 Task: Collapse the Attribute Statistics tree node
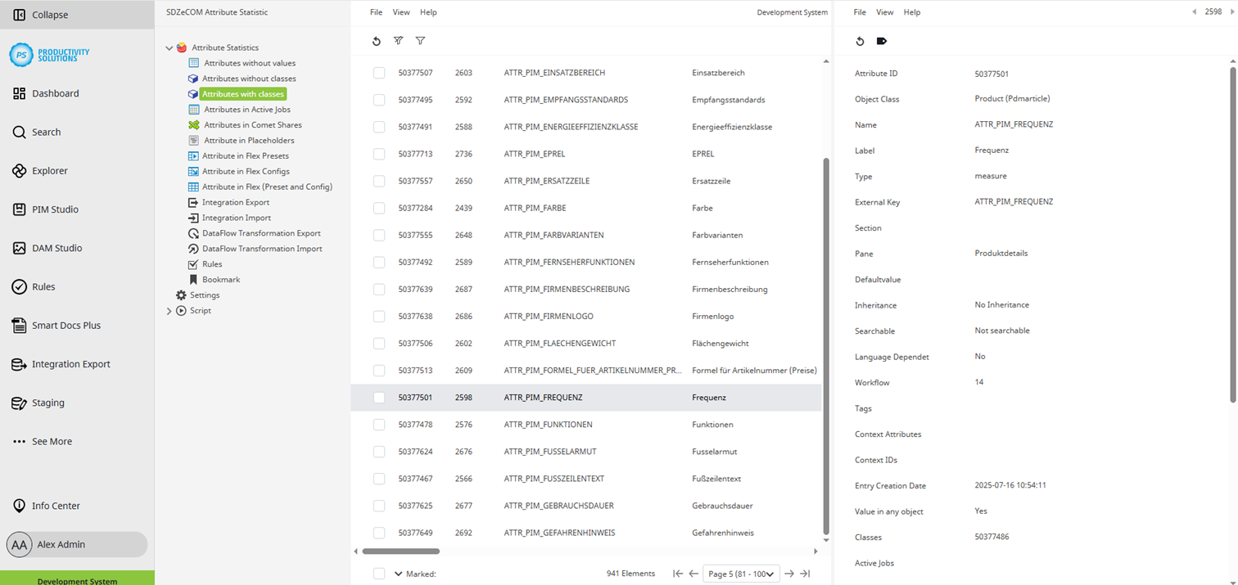169,47
